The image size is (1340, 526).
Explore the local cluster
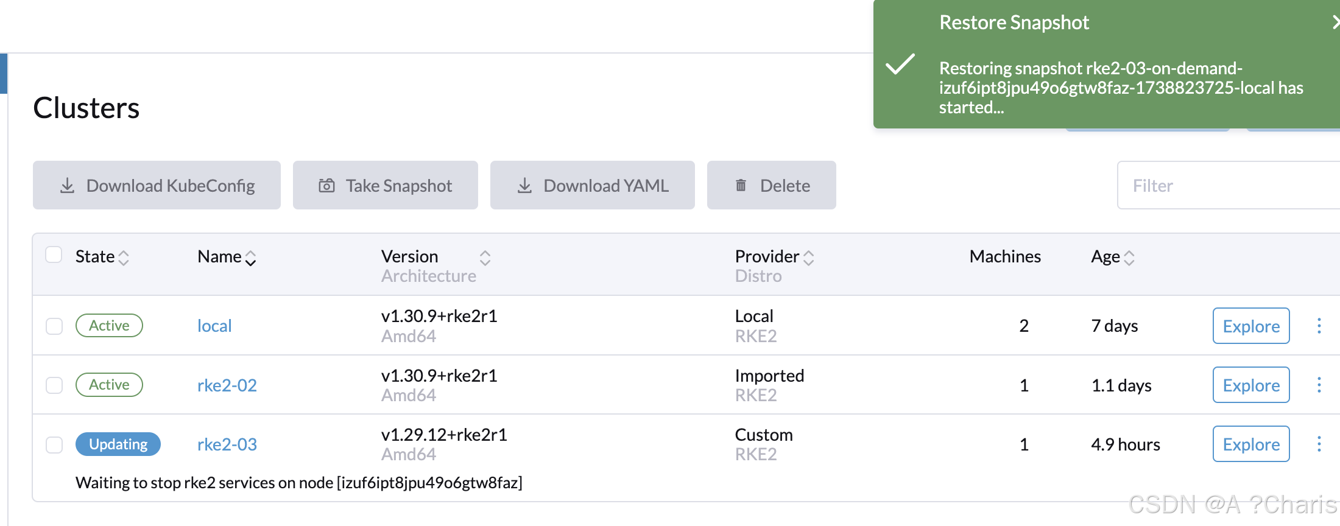point(1251,326)
